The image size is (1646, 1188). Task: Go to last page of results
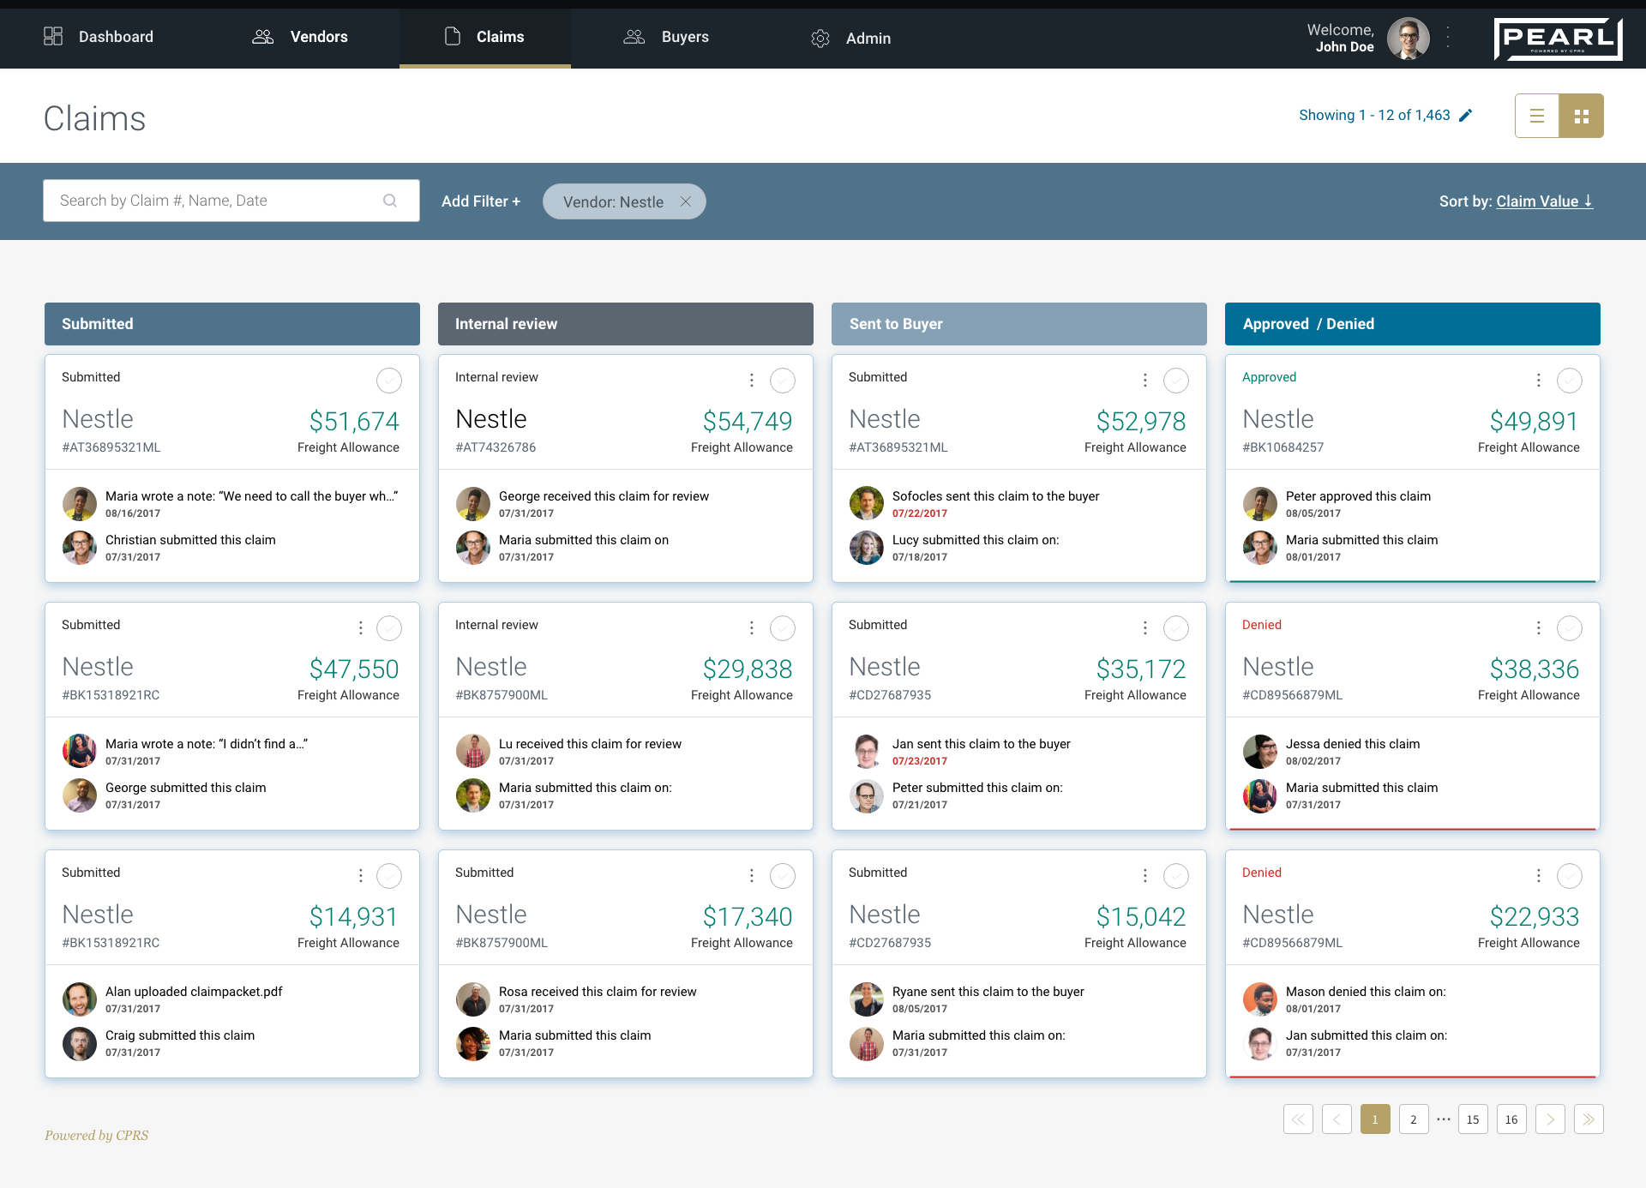point(1589,1119)
